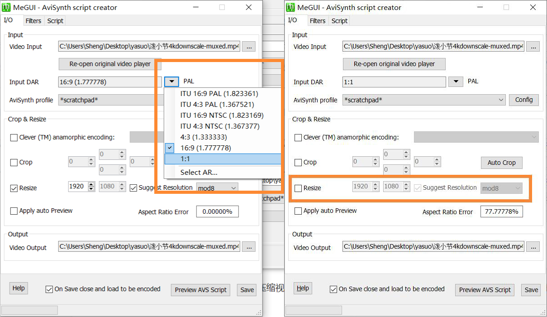Click left crop value stepper in right window
The width and height of the screenshot is (547, 317).
point(376,162)
